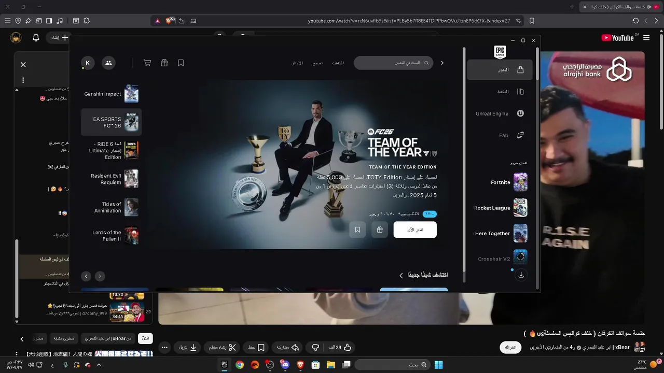This screenshot has width=664, height=373.
Task: Open Fab marketplace in Epic sidebar
Action: point(500,135)
